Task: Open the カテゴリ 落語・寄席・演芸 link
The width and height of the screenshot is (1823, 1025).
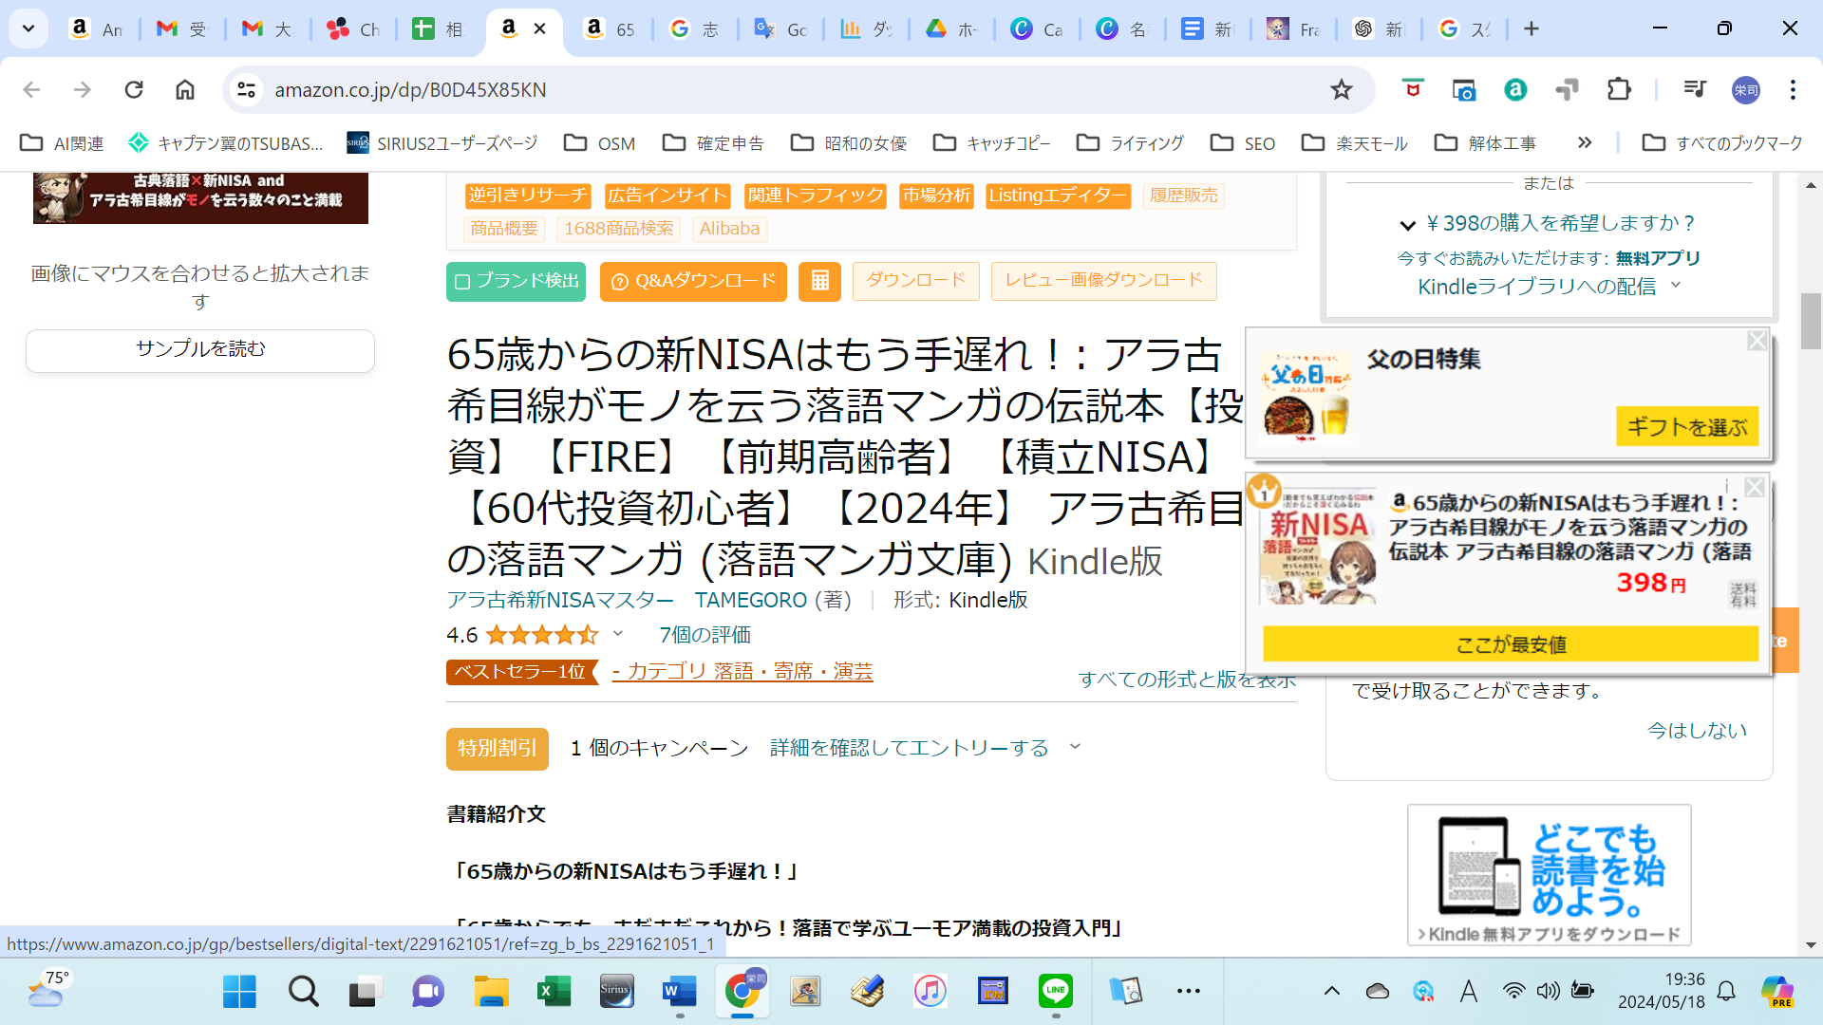Action: [742, 671]
